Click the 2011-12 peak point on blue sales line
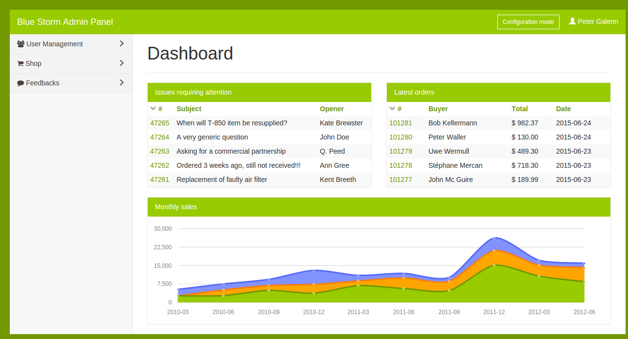This screenshot has height=339, width=628. (x=494, y=238)
